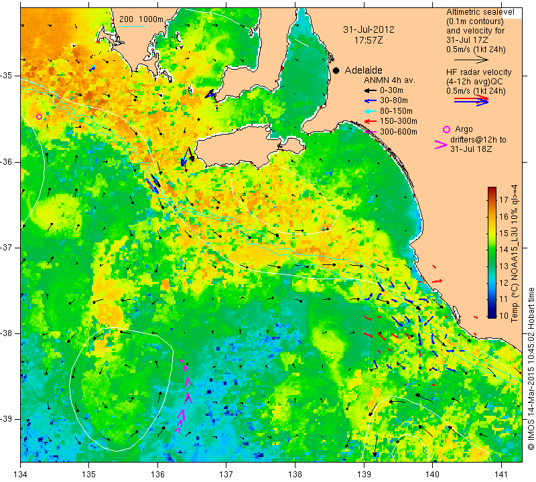Click the dark red top of temperature colorbar
This screenshot has height=482, width=536.
(x=492, y=189)
